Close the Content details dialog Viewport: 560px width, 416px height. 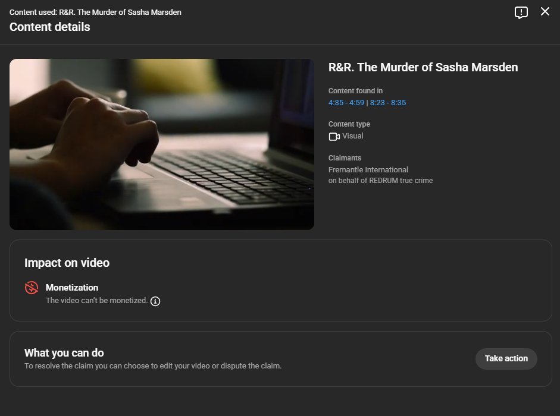(545, 11)
